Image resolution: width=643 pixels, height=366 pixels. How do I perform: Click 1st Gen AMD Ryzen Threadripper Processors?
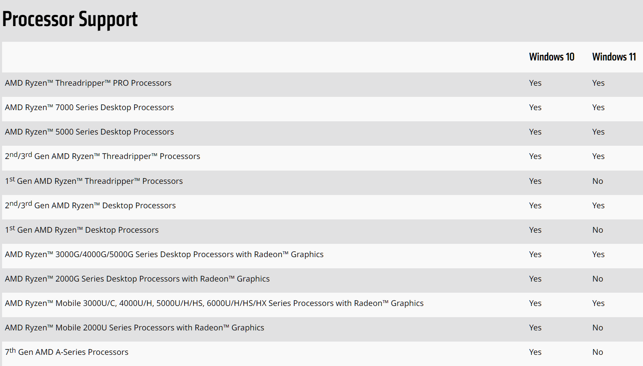point(94,181)
